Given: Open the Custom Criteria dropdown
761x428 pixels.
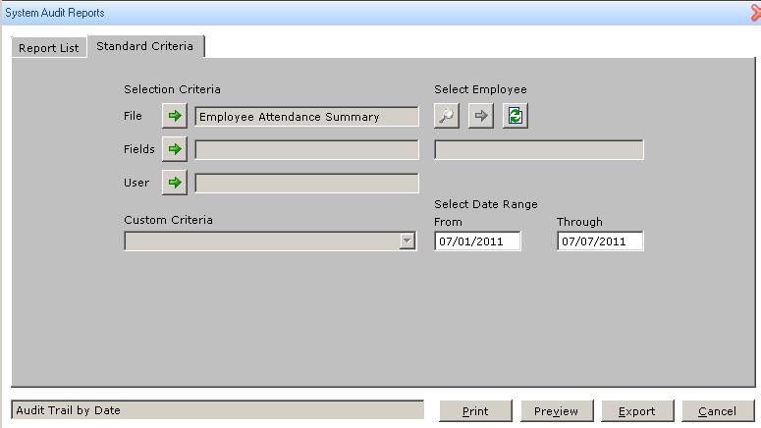Looking at the screenshot, I should click(408, 241).
